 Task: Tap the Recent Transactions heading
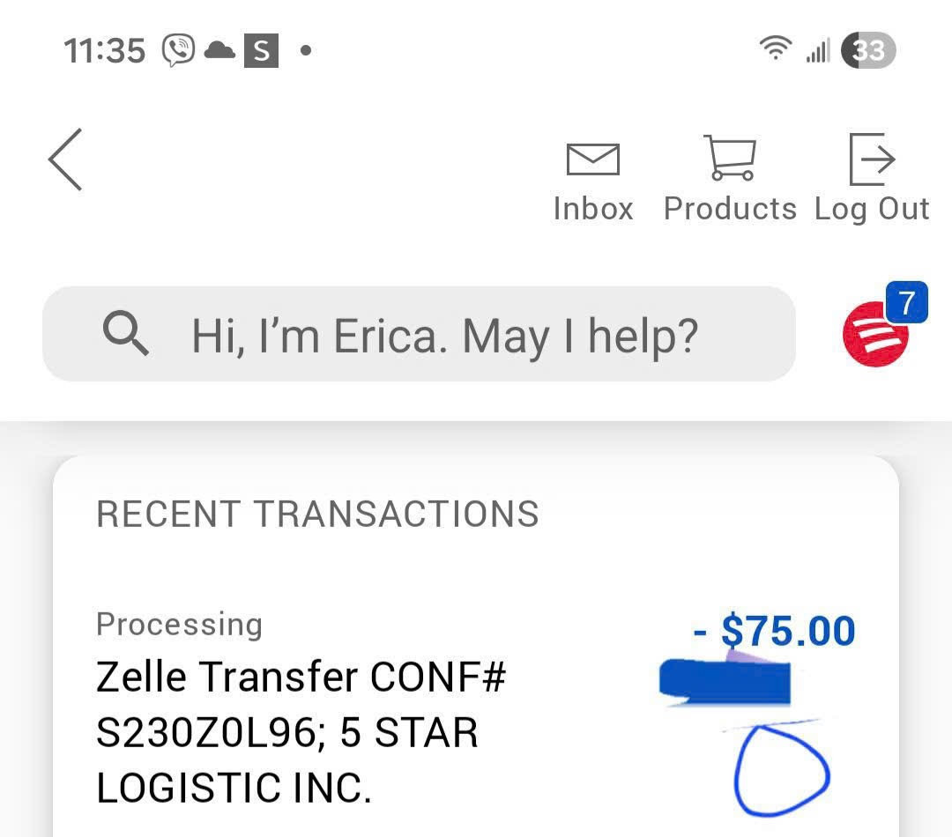(317, 514)
